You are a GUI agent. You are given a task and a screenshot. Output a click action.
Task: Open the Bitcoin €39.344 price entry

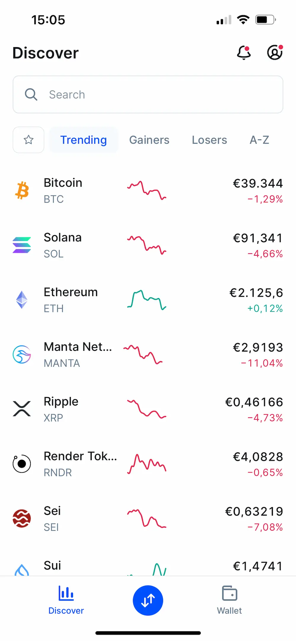(x=258, y=183)
